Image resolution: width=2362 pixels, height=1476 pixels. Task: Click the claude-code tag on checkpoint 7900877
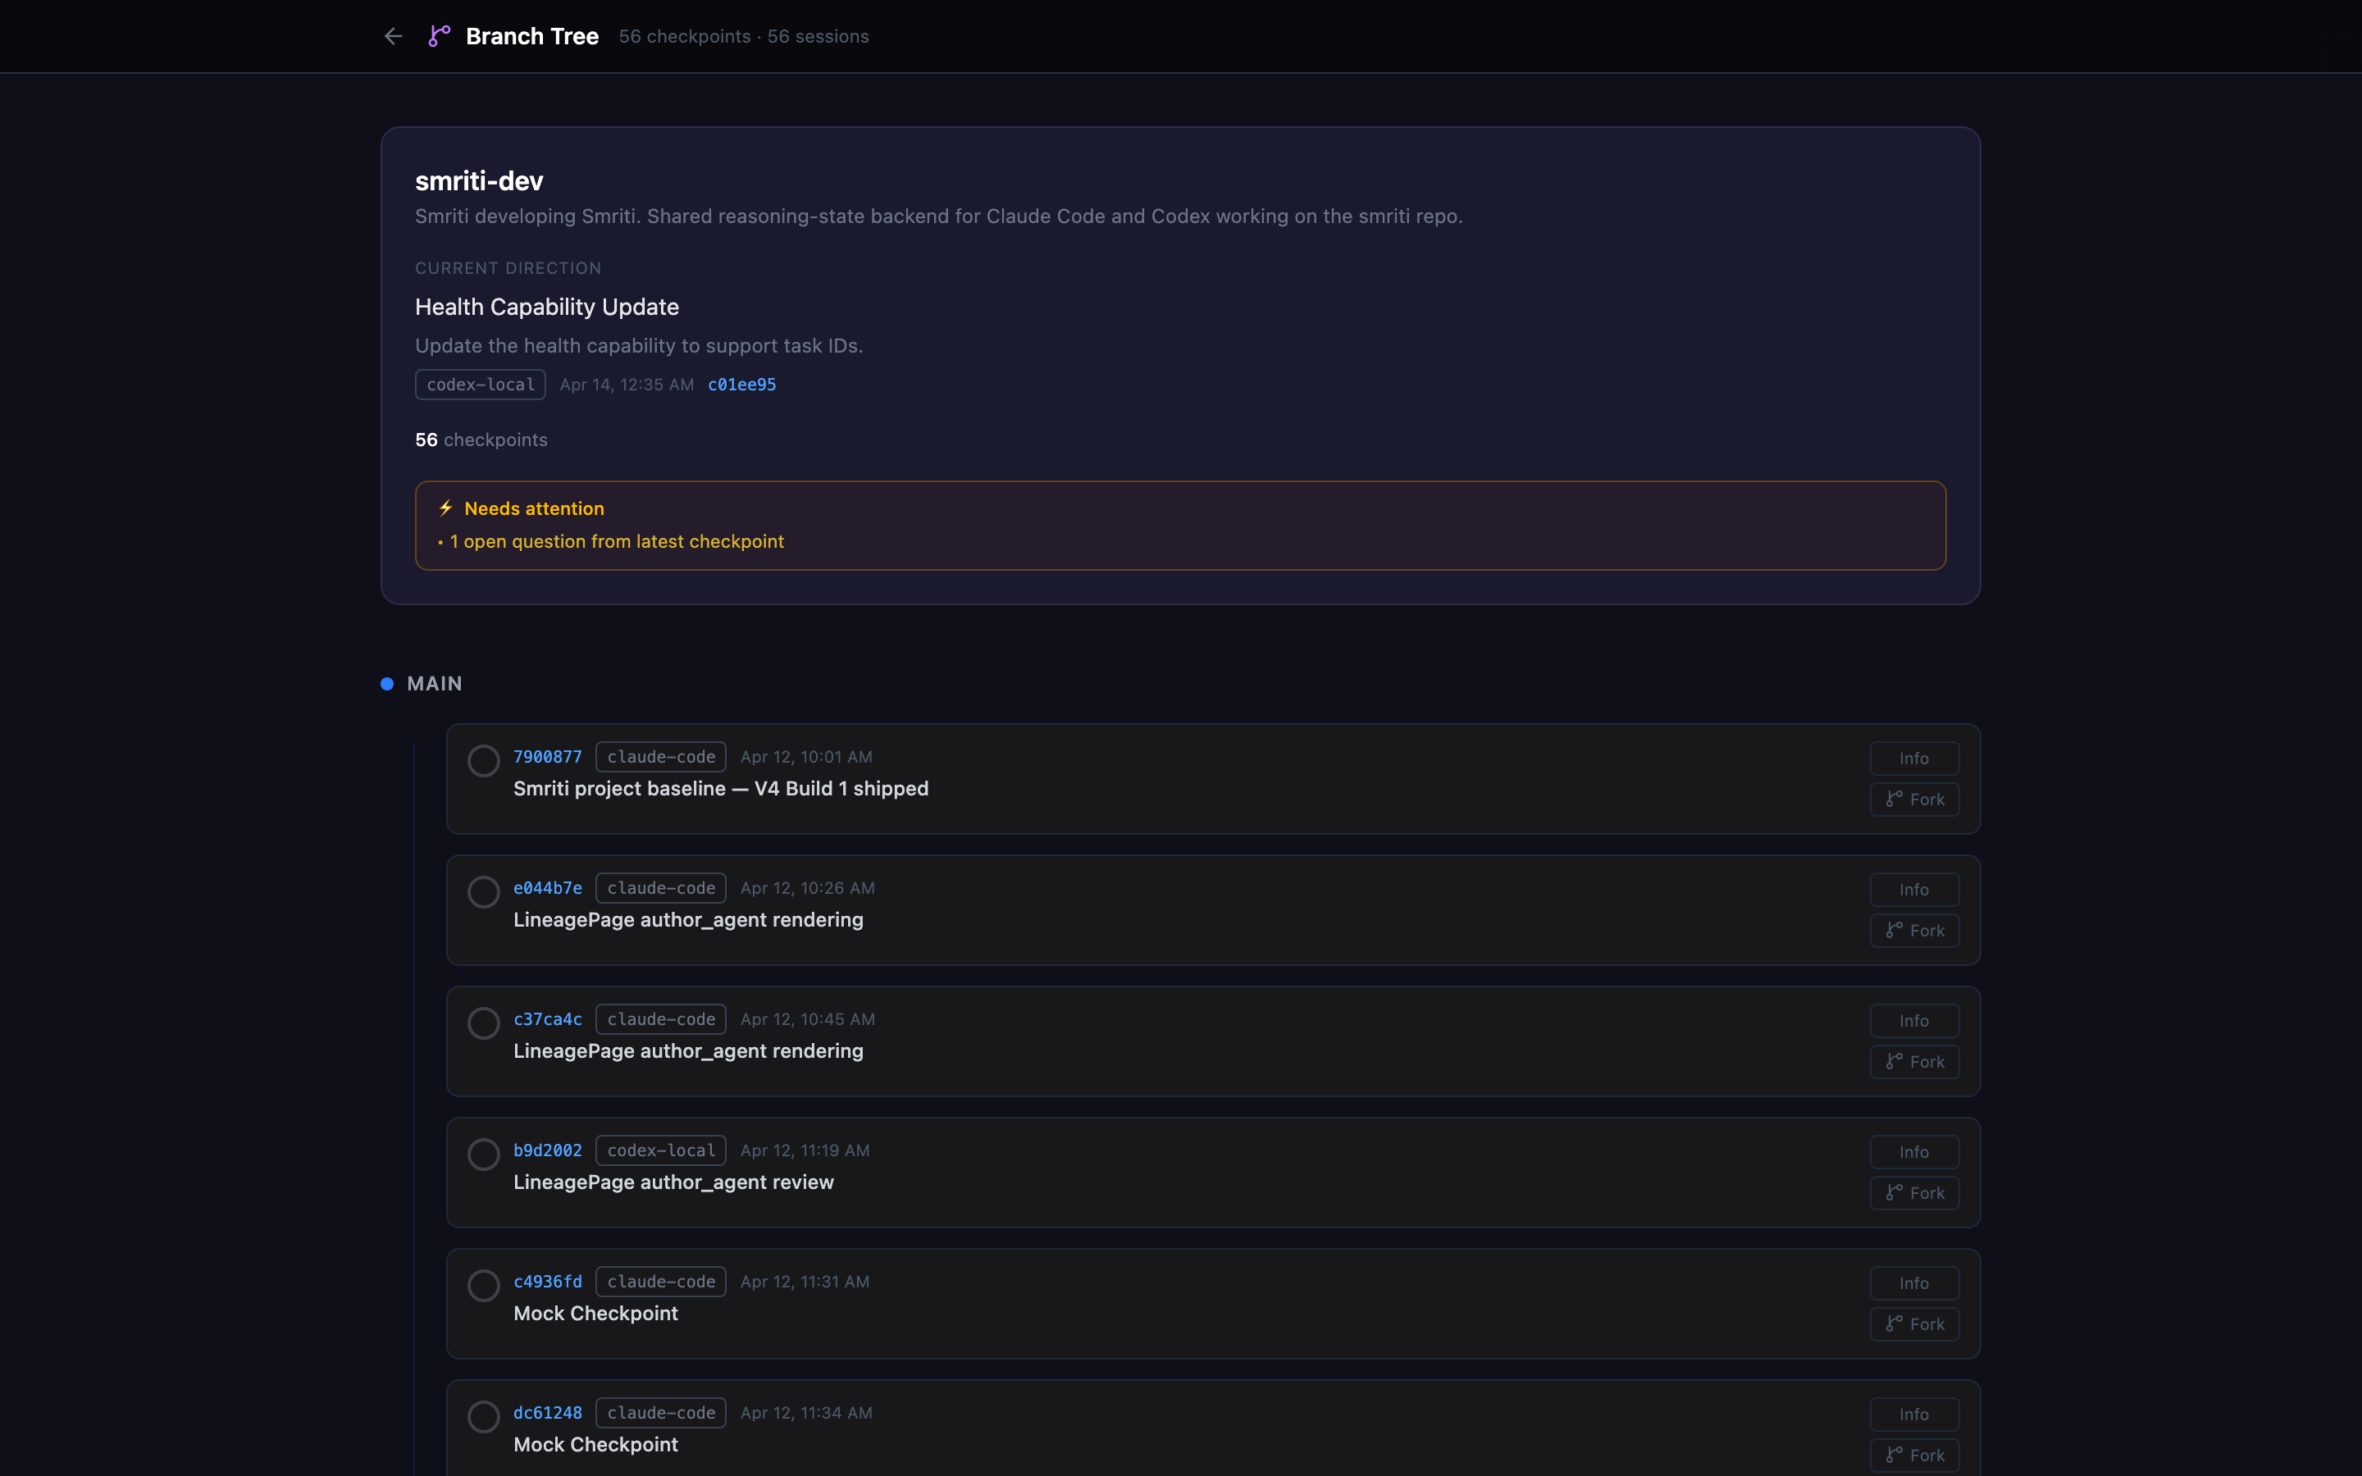pos(661,757)
